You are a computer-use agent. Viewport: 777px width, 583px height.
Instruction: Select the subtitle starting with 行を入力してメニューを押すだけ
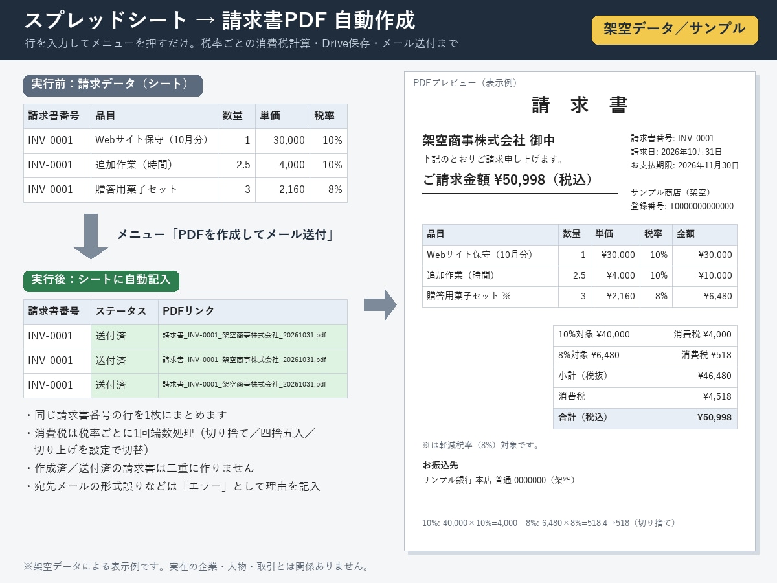point(242,43)
